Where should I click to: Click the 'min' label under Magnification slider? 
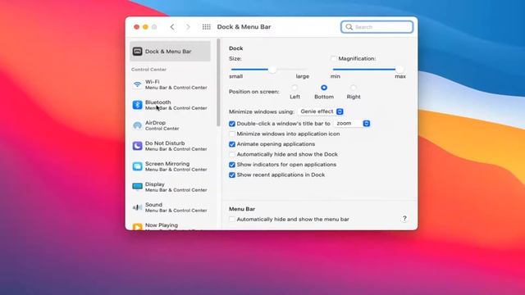click(x=336, y=76)
